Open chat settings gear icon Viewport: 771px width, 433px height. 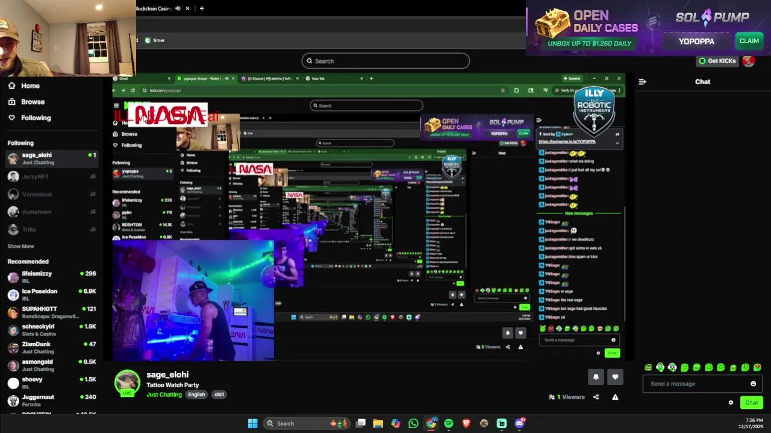[x=731, y=403]
